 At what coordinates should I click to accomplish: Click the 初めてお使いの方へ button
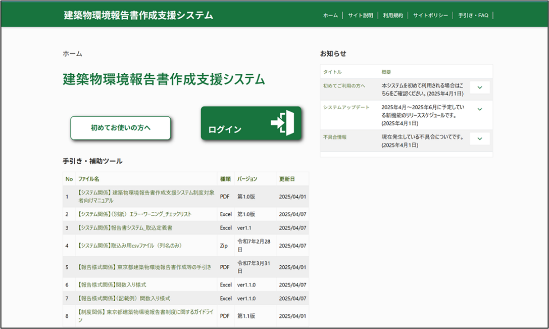click(x=120, y=128)
